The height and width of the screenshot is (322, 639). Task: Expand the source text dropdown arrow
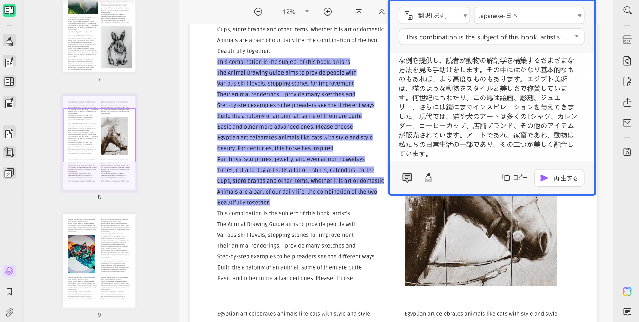coord(577,36)
